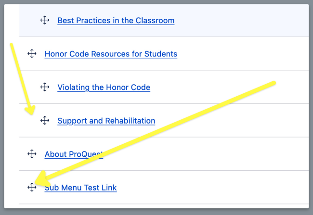313x215 pixels.
Task: Open the Support and Rehabilitation link
Action: 106,121
